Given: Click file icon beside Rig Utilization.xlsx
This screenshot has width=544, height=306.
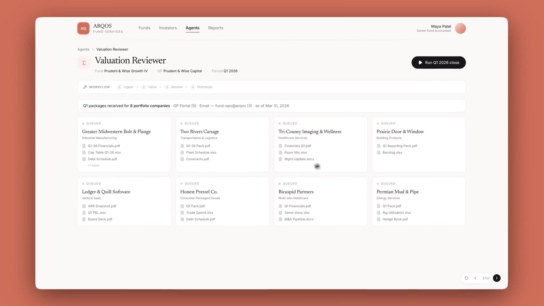Looking at the screenshot, I should tap(379, 212).
